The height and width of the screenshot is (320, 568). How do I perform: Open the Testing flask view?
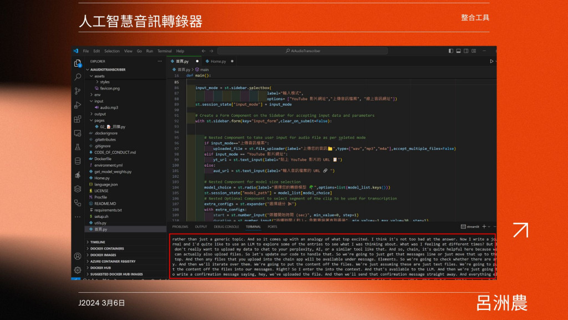click(x=78, y=147)
